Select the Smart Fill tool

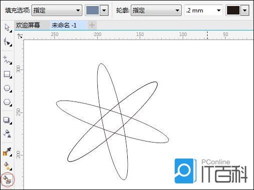click(7, 180)
